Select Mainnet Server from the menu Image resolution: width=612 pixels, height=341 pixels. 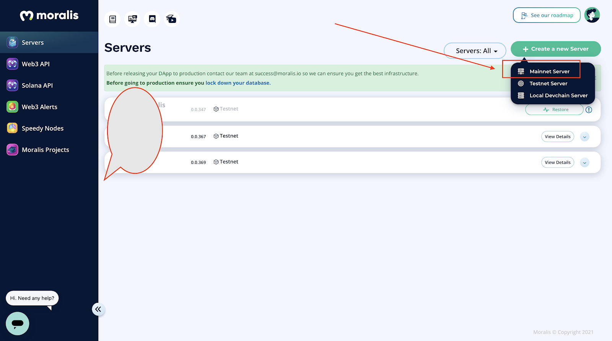(549, 71)
